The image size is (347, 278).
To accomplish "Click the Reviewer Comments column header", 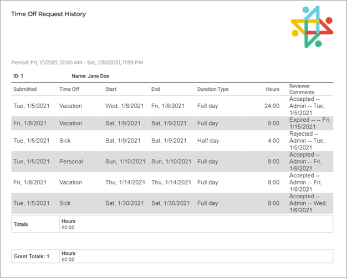I will (x=302, y=89).
